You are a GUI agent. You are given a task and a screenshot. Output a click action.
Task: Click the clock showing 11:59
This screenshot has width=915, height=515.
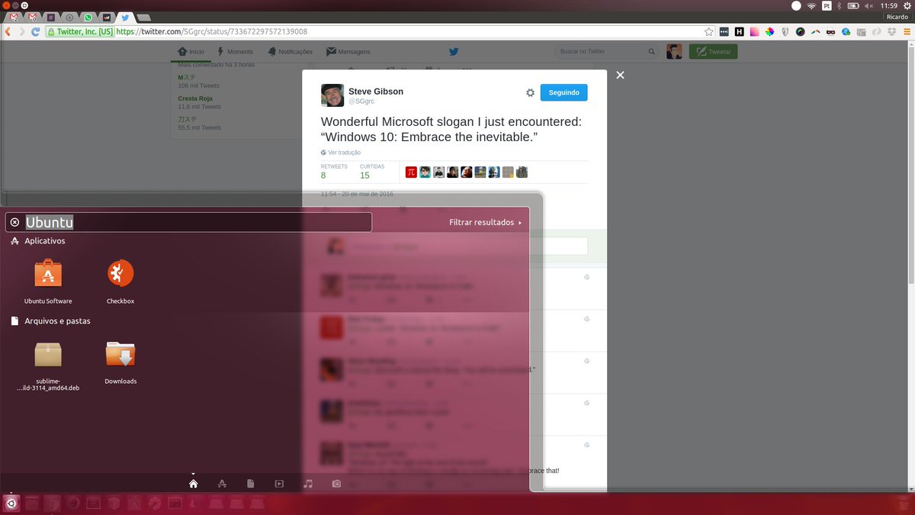[x=889, y=5]
